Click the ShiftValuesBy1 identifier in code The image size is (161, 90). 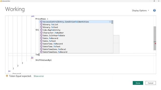[x=44, y=60]
